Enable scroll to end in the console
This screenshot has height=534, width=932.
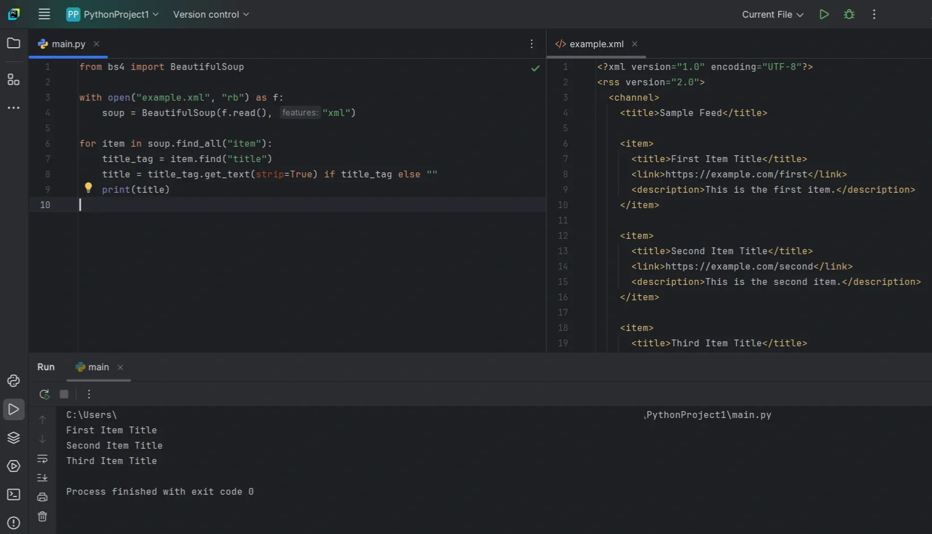coord(43,478)
